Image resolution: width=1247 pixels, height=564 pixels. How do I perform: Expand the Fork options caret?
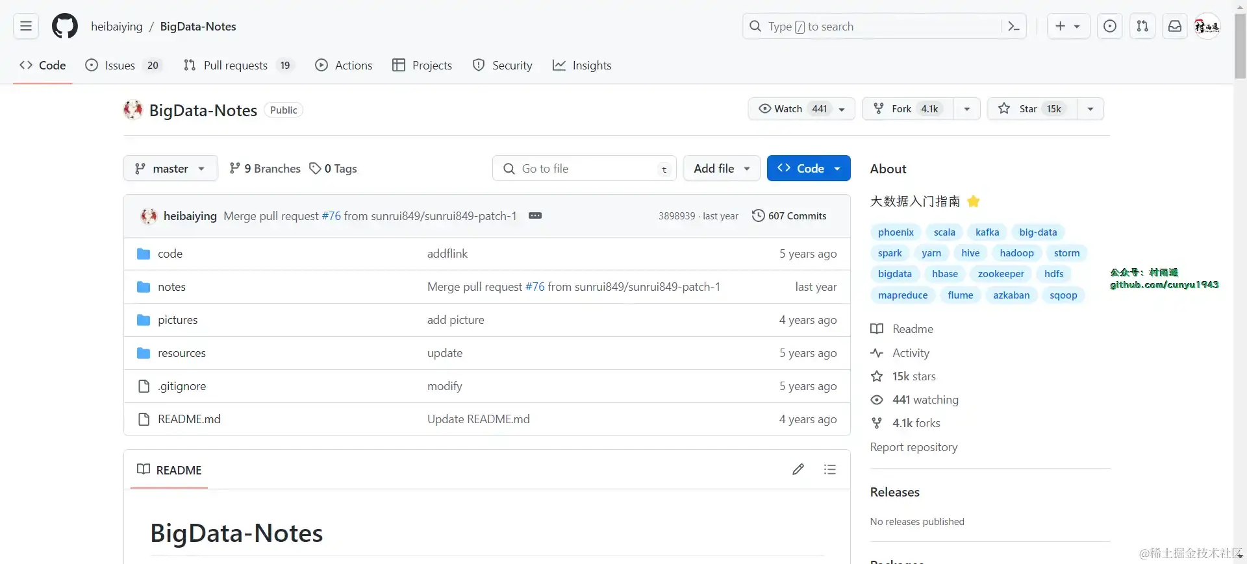967,109
